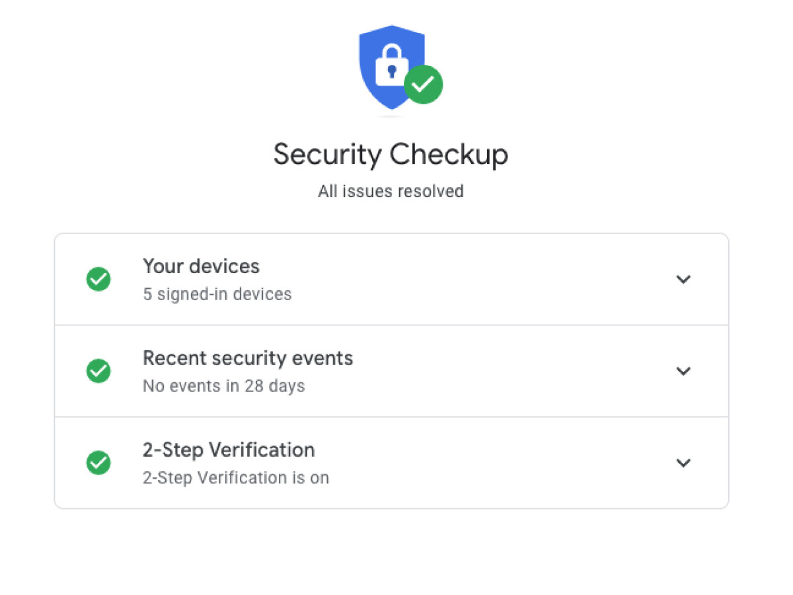Click the "2-Step Verification is on" status
793x595 pixels.
coord(235,478)
